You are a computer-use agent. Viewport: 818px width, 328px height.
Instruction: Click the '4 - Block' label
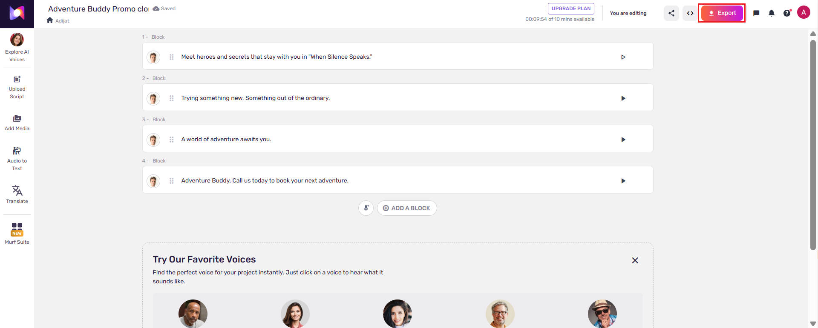coord(154,161)
